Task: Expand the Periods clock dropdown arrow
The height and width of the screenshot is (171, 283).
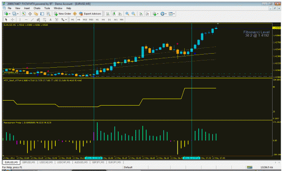Action: [x=166, y=14]
